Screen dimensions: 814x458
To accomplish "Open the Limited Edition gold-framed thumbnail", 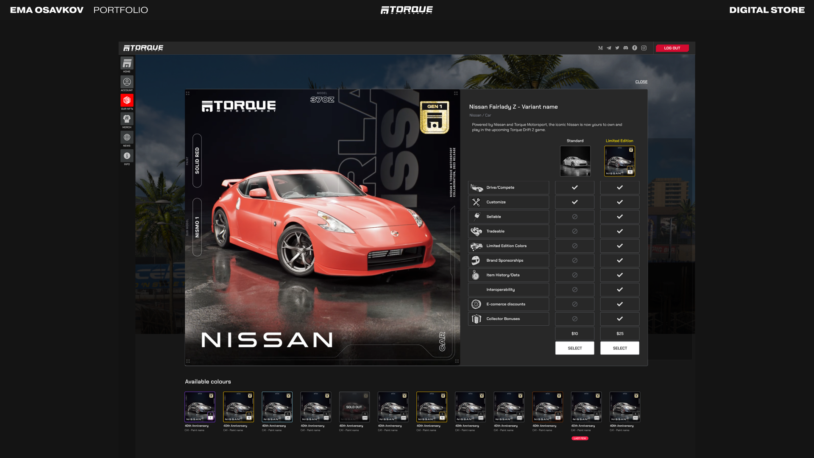I will 619,161.
